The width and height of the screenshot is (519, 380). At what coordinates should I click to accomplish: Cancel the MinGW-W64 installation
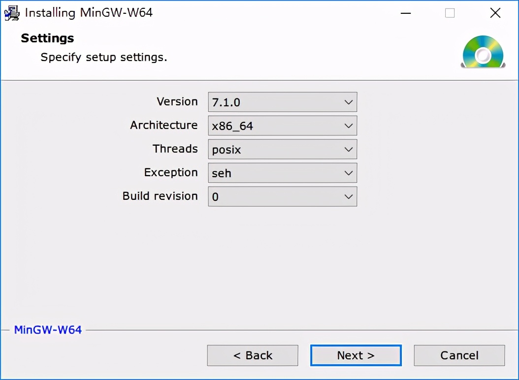point(459,355)
